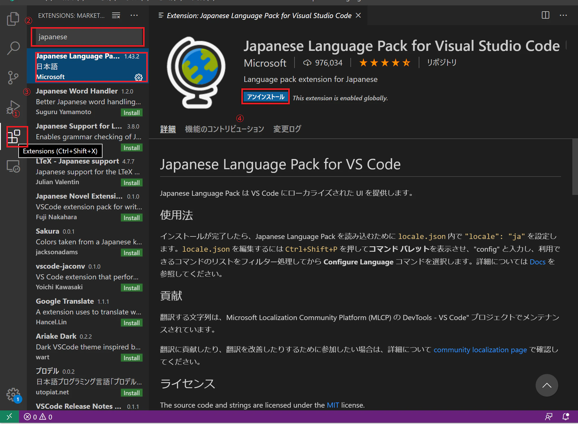This screenshot has height=424, width=578.
Task: Open community localization page link
Action: (x=480, y=350)
